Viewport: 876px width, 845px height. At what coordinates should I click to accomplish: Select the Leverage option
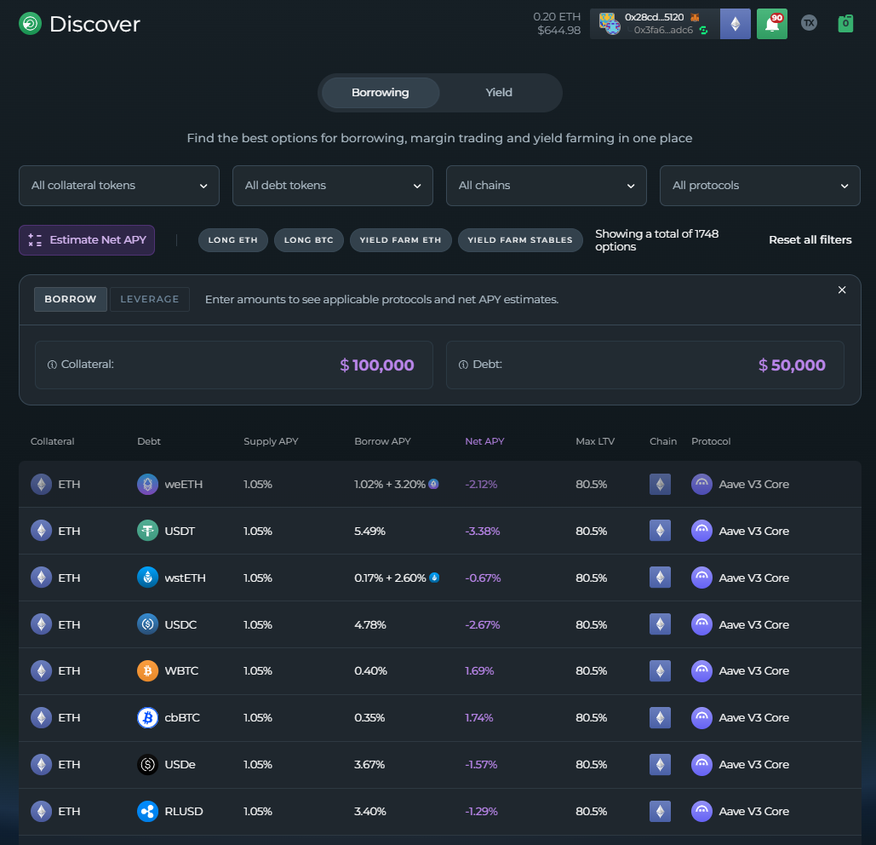(x=150, y=300)
